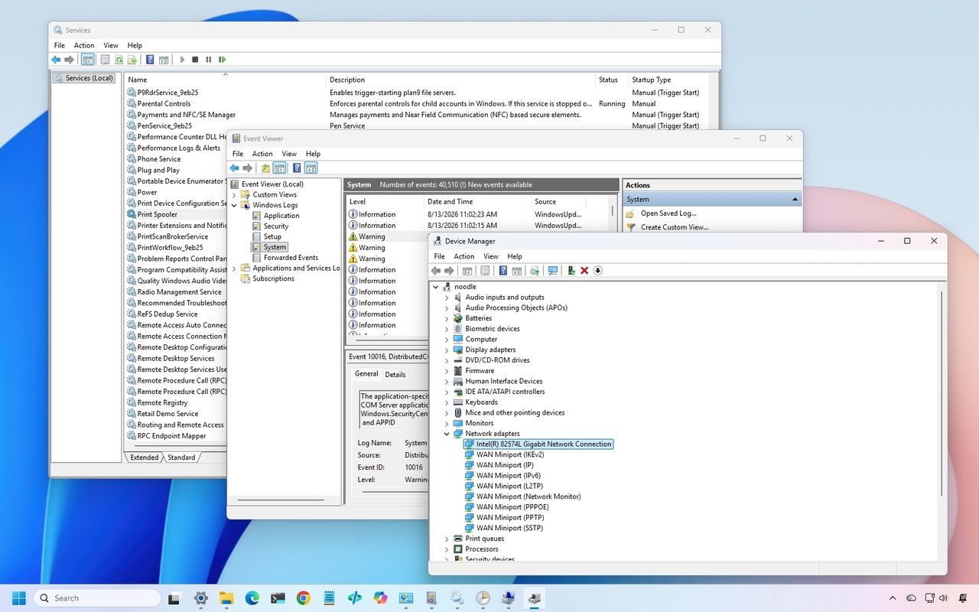Click red X Uninstall device icon
979x612 pixels.
[584, 271]
